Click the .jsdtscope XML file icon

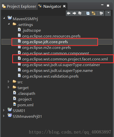coord(19,29)
